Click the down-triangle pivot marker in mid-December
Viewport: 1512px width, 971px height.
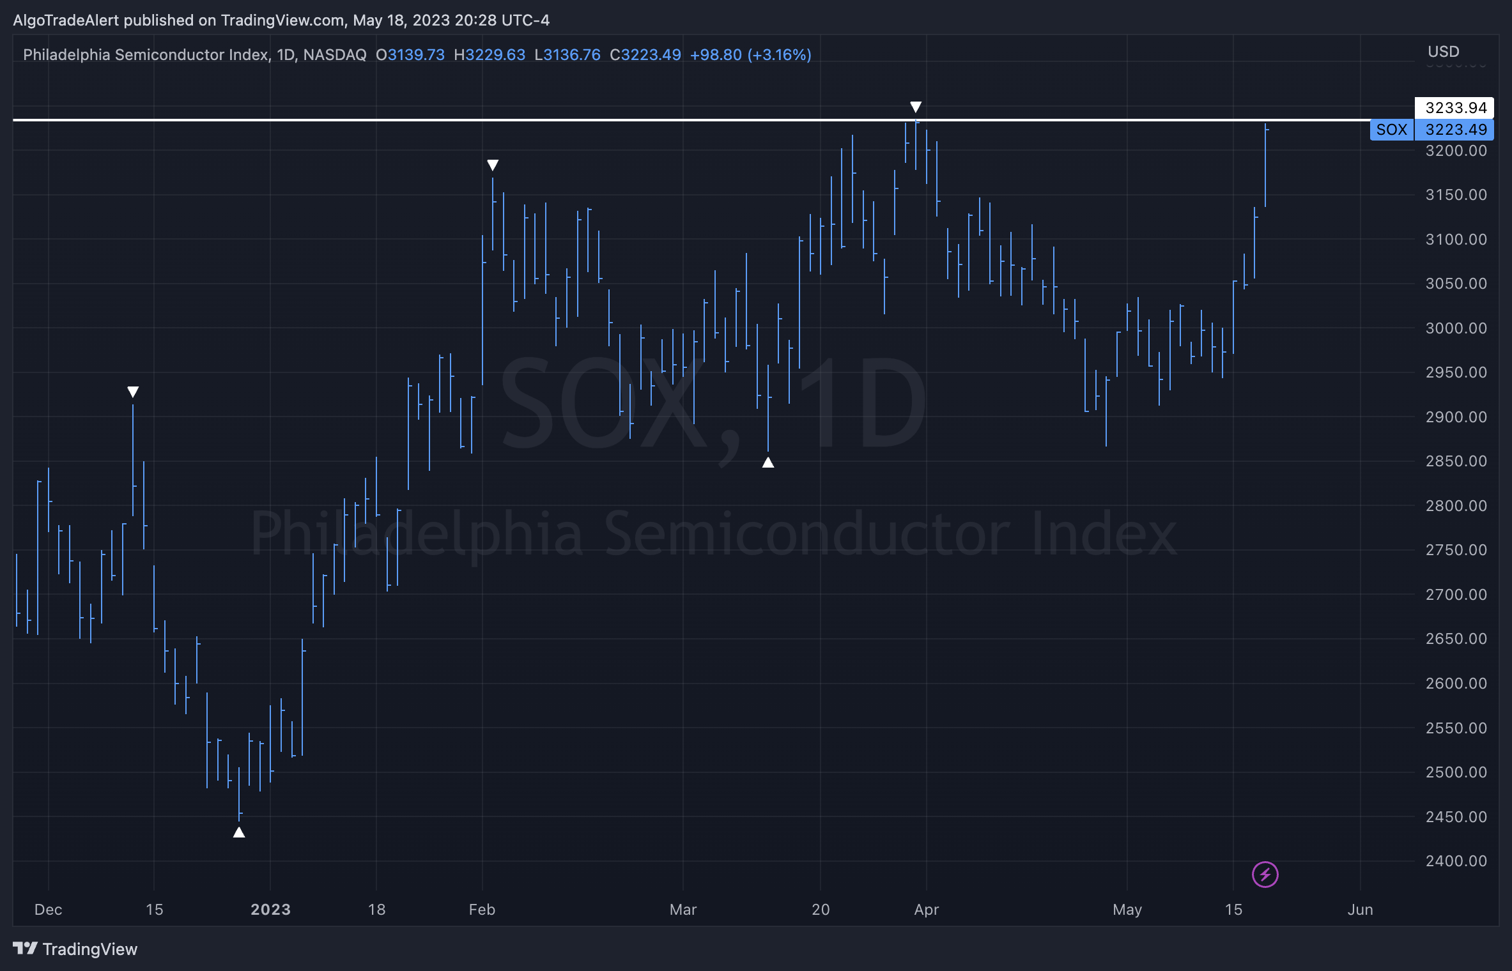133,392
